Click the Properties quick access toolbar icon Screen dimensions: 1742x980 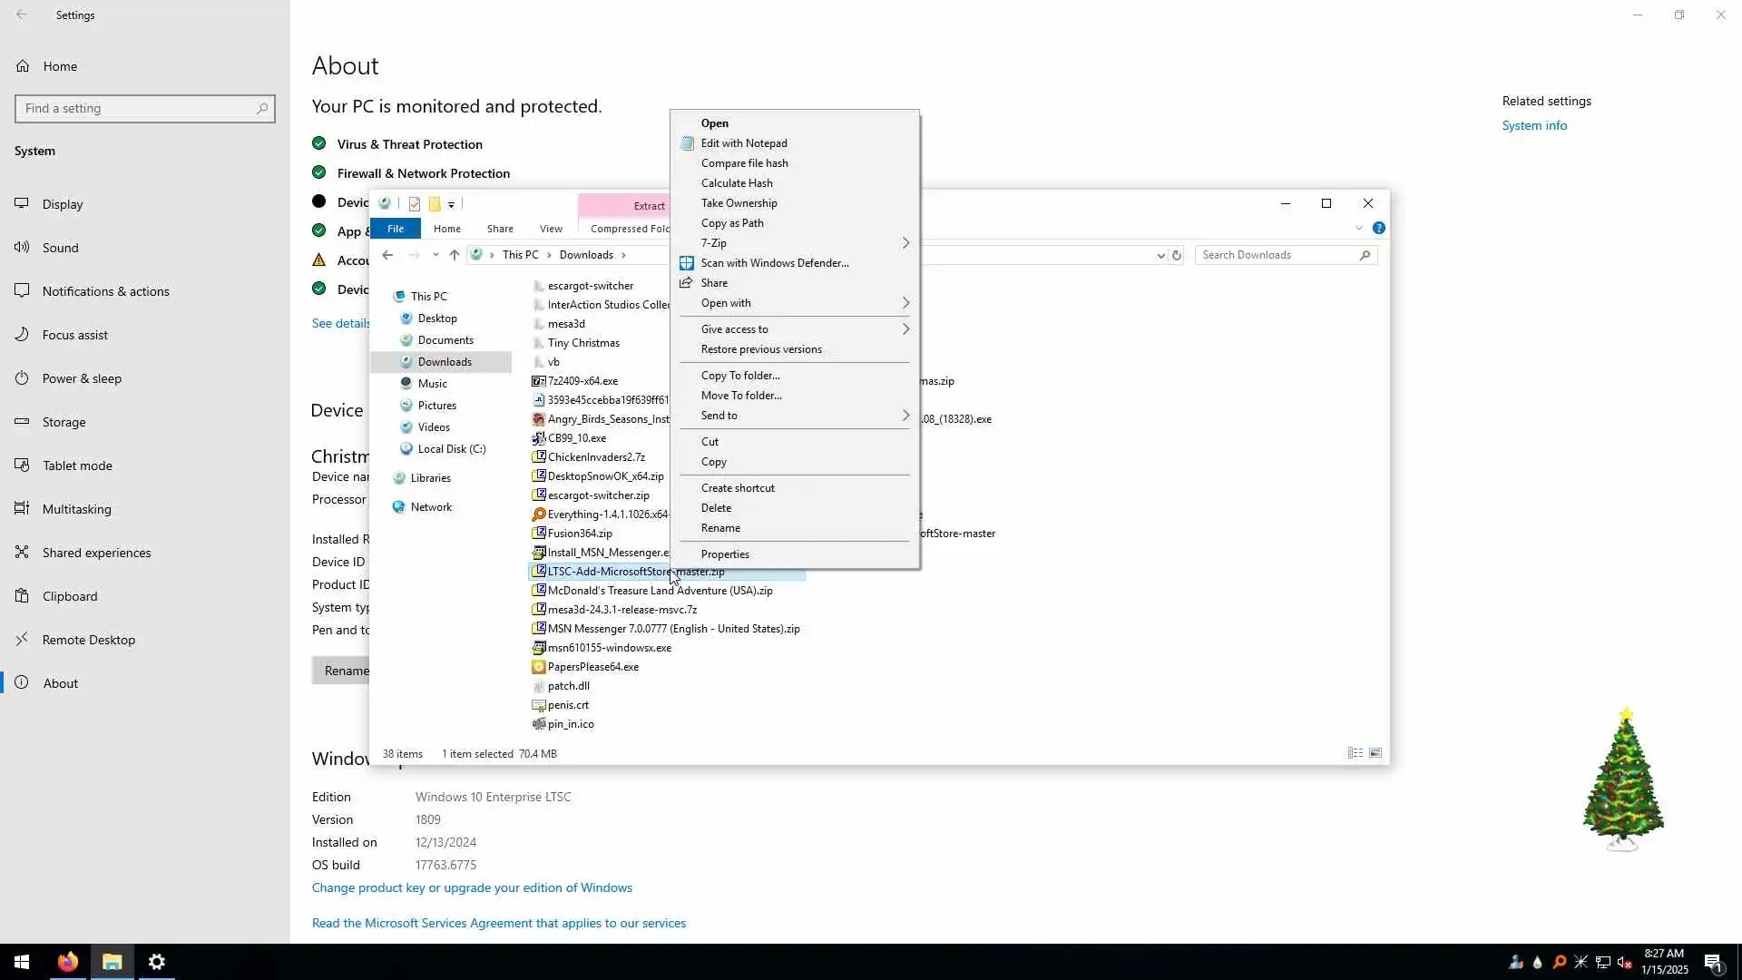(x=415, y=204)
